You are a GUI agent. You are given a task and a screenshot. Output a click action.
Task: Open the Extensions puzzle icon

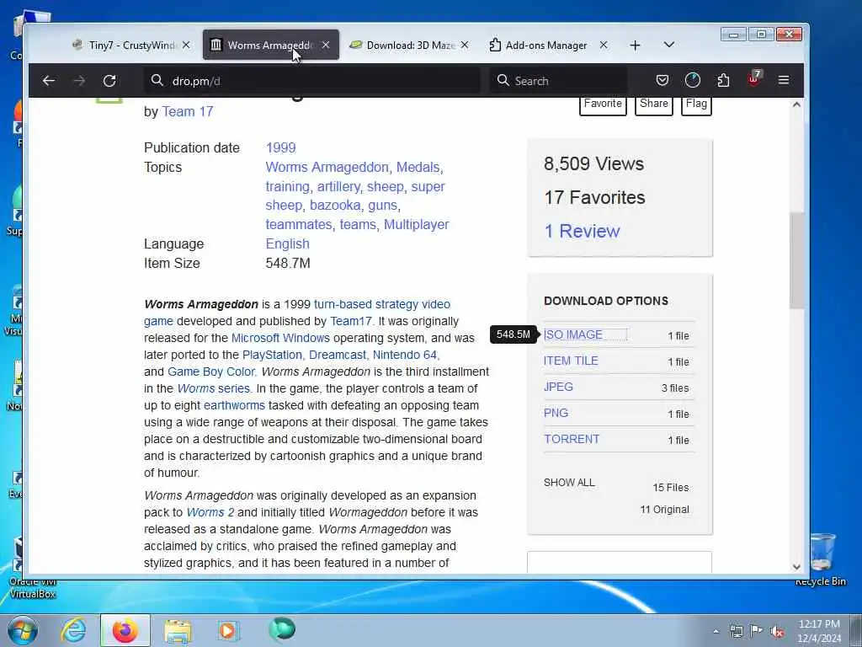(723, 80)
